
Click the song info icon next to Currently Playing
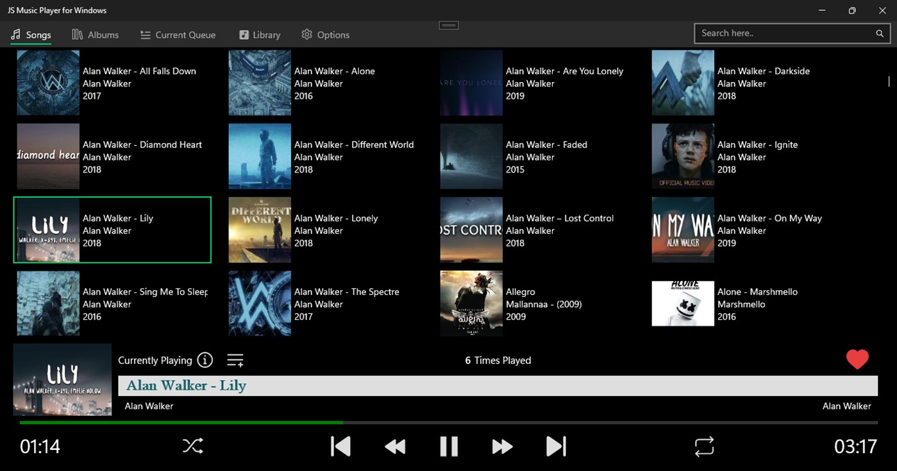tap(205, 359)
